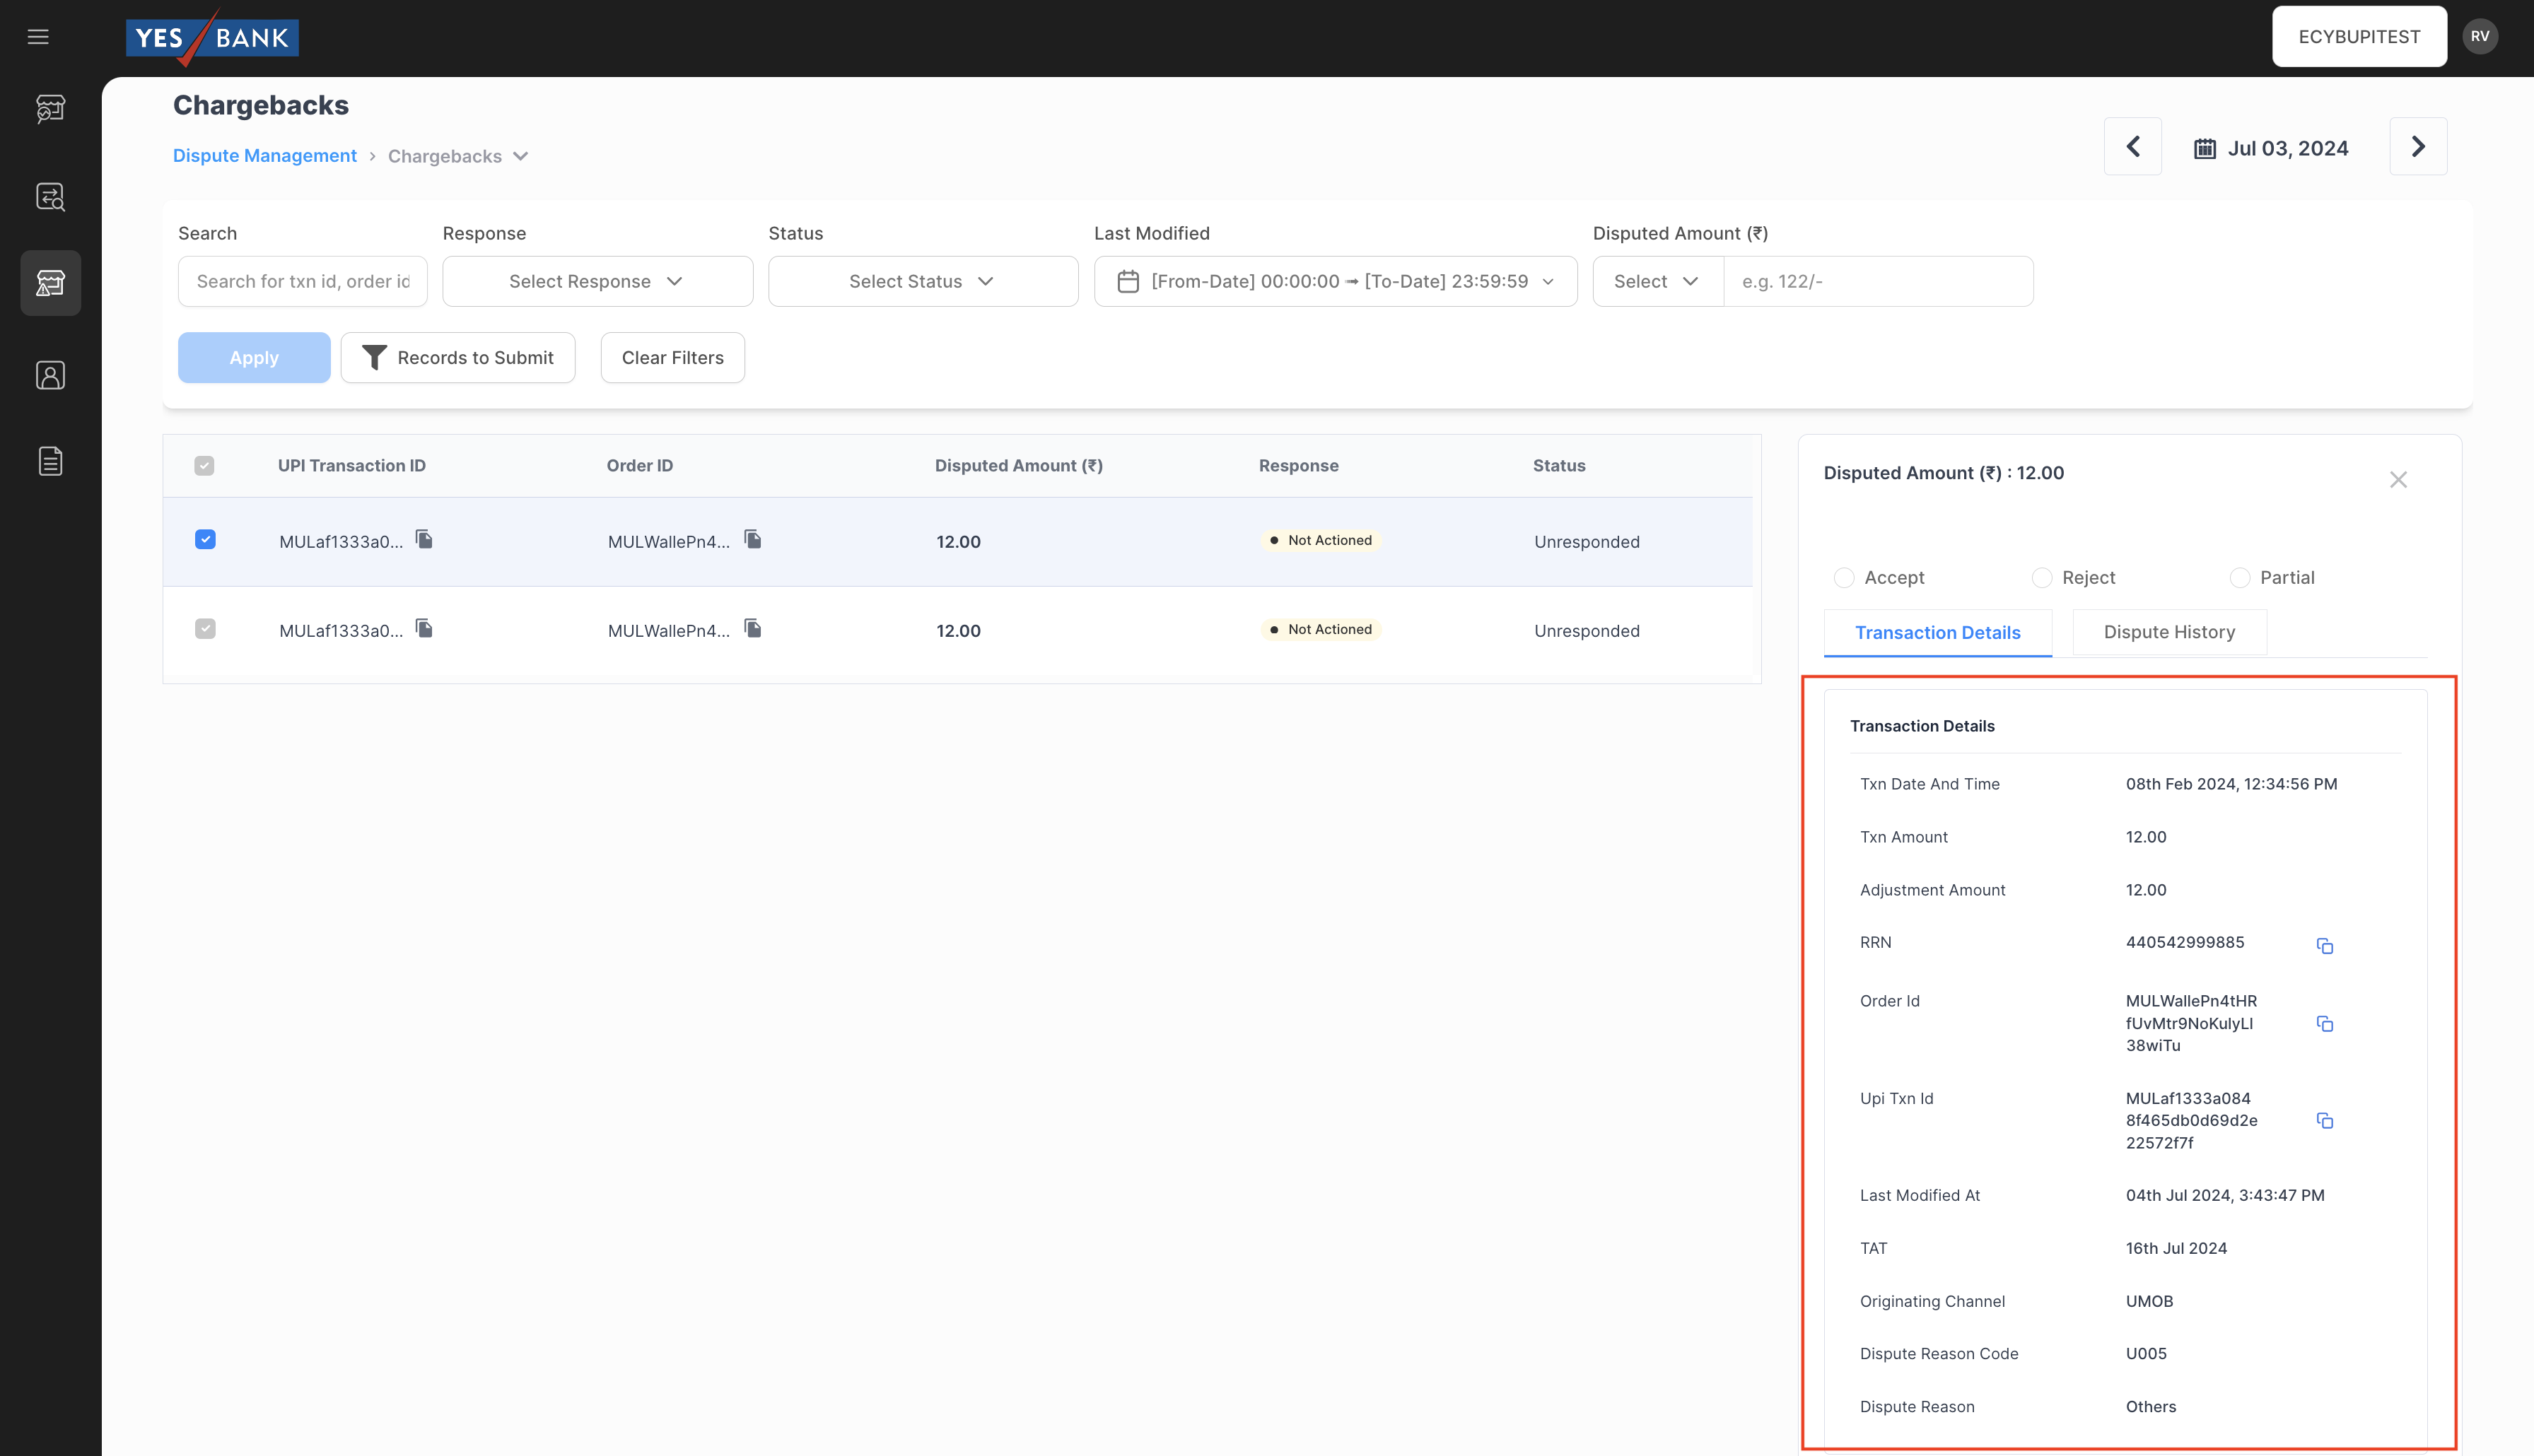
Task: Open the user profile sidebar icon
Action: tap(50, 375)
